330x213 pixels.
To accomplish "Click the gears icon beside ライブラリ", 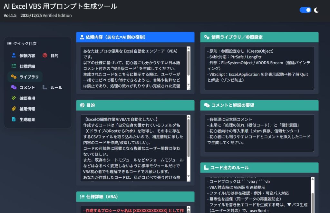I will 14,77.
